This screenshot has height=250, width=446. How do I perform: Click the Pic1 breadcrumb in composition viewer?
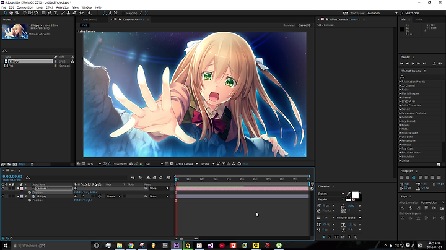[84, 25]
